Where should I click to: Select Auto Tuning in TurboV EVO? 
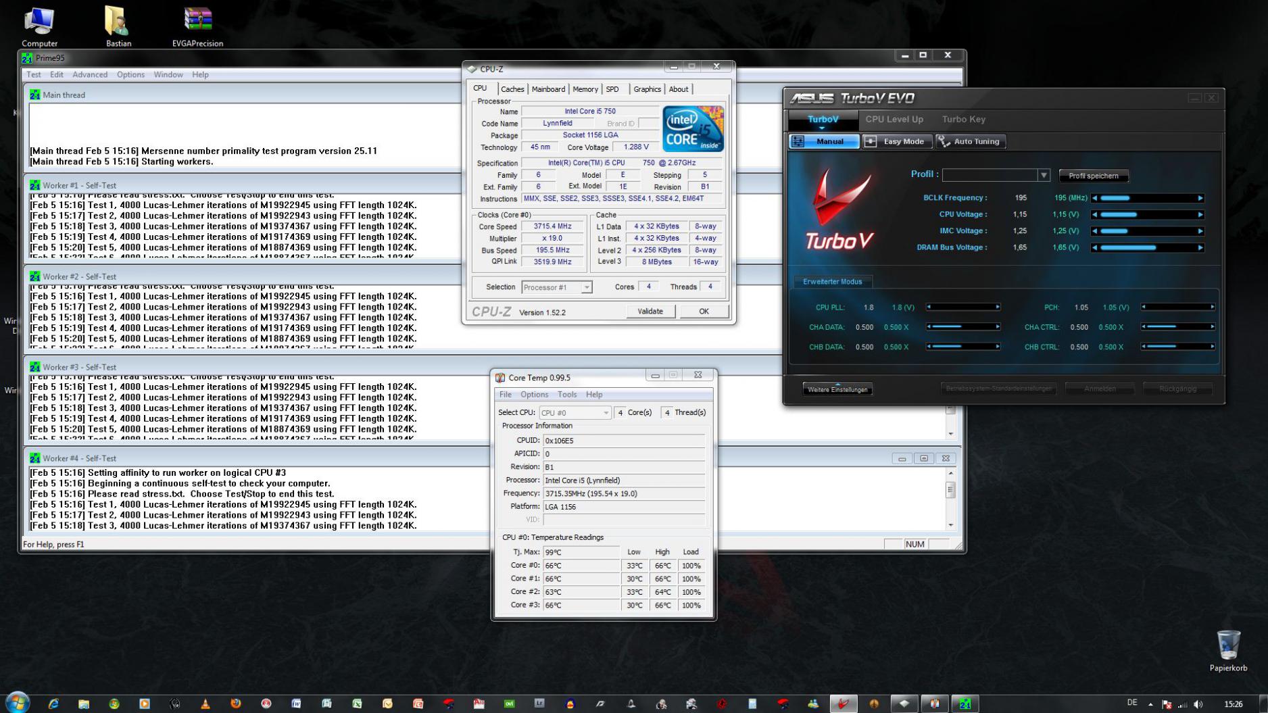click(971, 141)
